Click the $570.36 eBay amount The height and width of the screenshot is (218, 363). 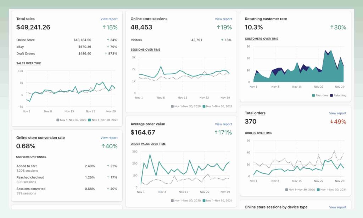click(85, 47)
